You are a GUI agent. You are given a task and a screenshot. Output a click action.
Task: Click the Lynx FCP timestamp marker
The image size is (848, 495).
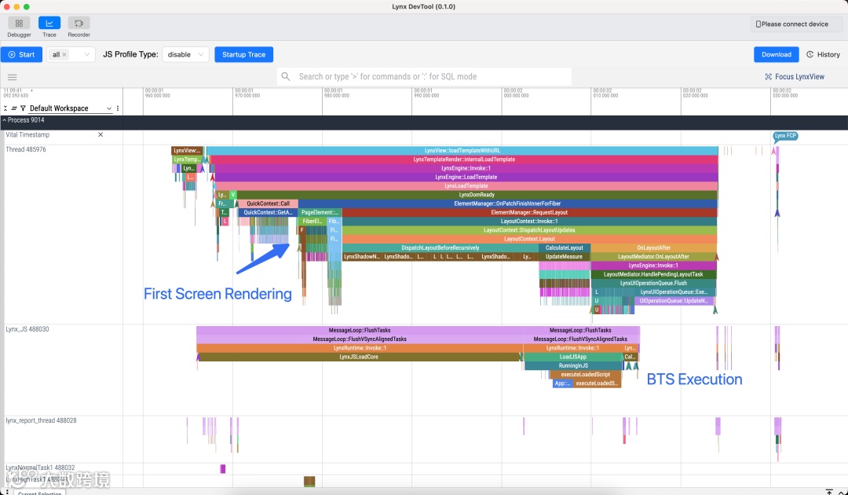[x=785, y=136]
